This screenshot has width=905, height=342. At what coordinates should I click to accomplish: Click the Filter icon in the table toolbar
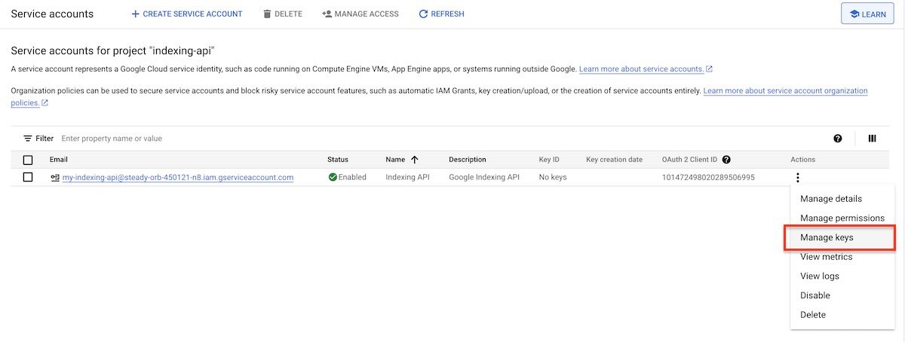click(x=28, y=139)
